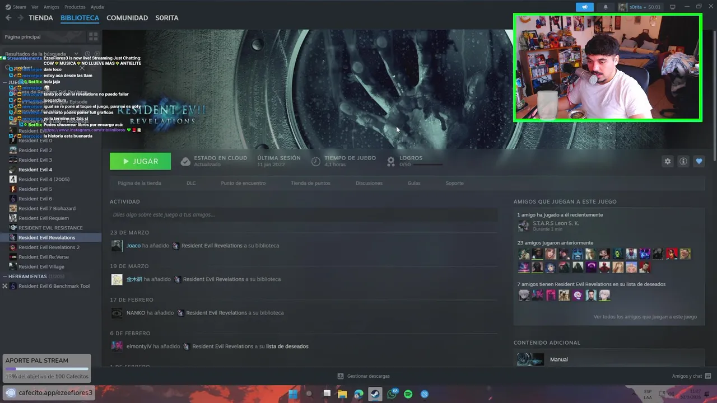Open S.T.A.R.S Leon S. K. friend avatar
717x403 pixels.
point(524,226)
